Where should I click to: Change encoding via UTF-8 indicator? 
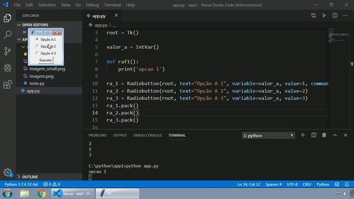click(292, 184)
